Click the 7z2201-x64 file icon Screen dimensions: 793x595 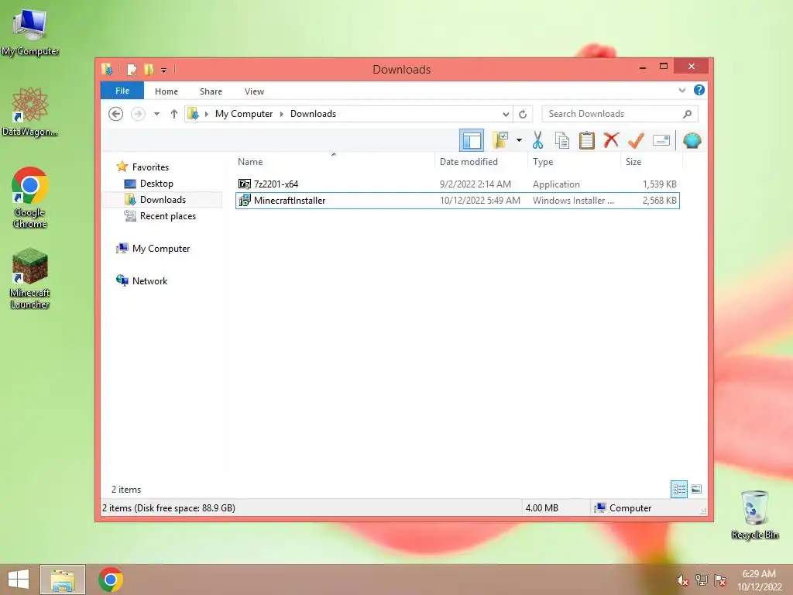(x=244, y=184)
